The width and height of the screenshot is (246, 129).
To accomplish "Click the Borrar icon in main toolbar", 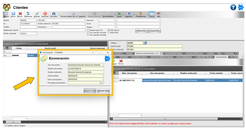I will click(20, 14).
